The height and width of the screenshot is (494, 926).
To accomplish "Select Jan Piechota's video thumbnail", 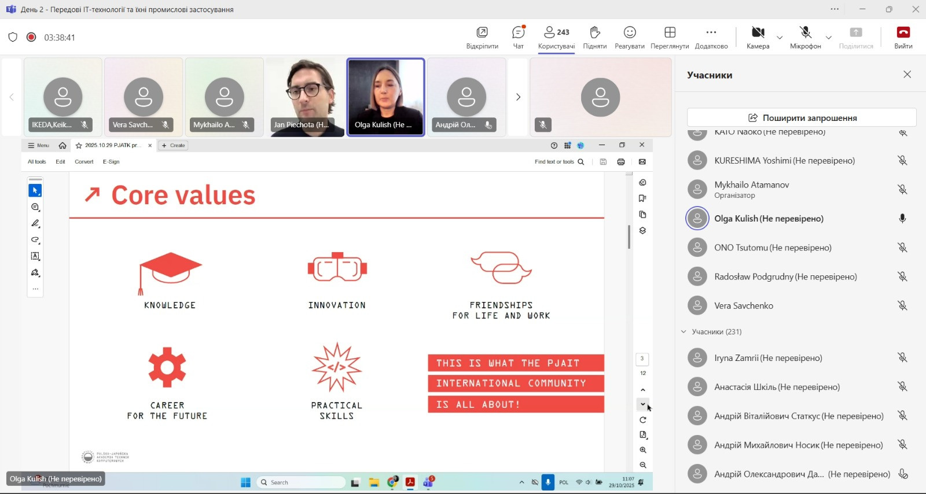I will [305, 97].
